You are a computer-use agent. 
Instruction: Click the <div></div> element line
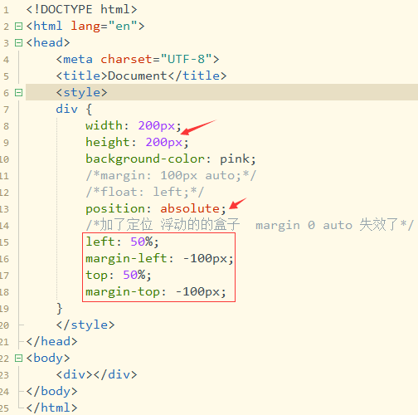96,375
